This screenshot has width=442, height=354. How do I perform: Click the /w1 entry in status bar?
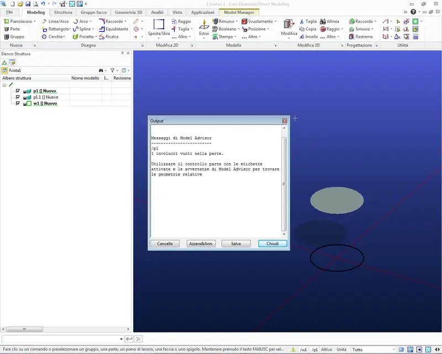(303, 350)
